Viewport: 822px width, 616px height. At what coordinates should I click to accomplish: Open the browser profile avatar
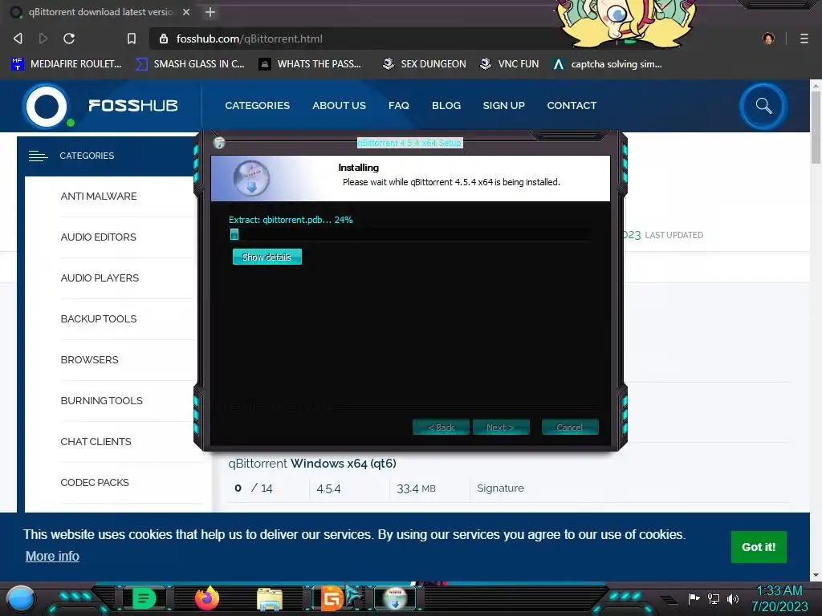click(x=768, y=38)
